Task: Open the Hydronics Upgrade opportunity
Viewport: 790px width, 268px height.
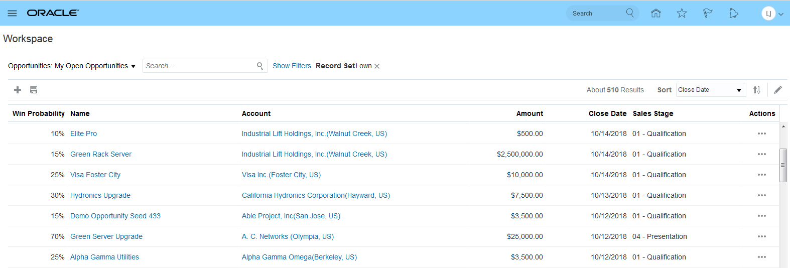Action: pos(100,195)
